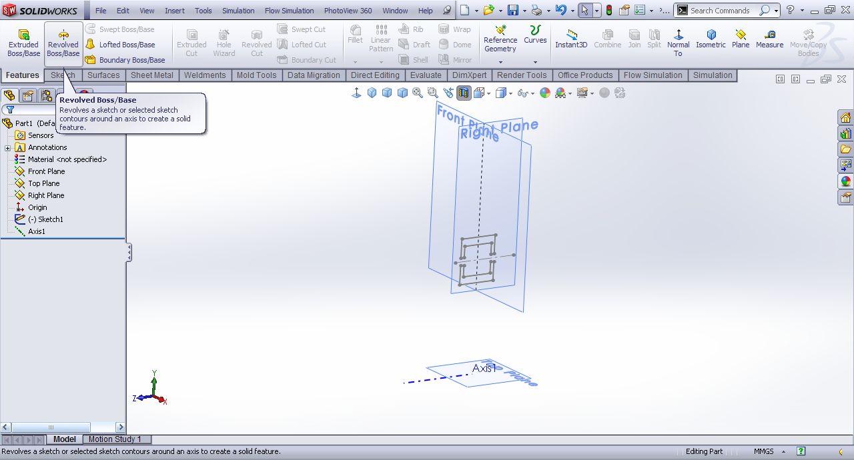The image size is (854, 460).
Task: Open the Mold Tools tab
Action: pyautogui.click(x=256, y=75)
